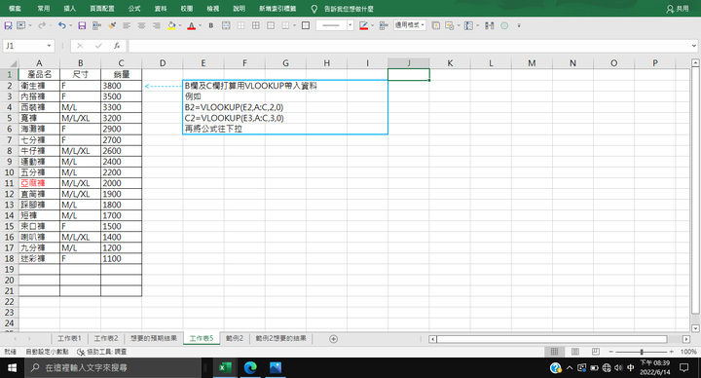
Task: Click the 100% zoom level text
Action: point(688,352)
